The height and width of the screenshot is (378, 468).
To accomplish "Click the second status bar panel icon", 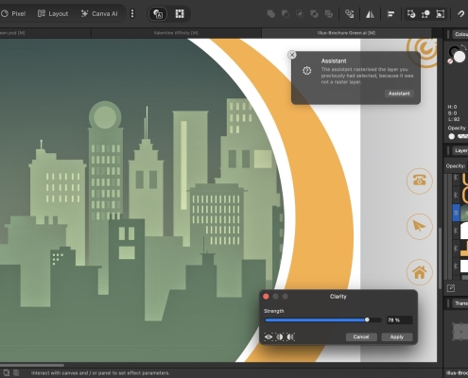I will tap(16, 373).
